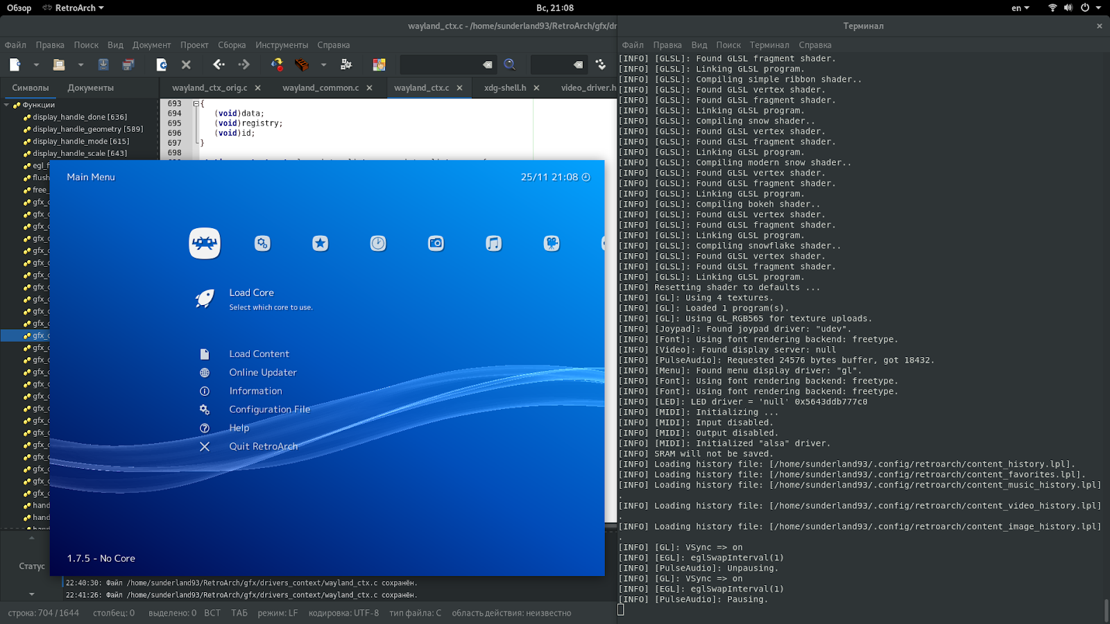Screen dimensions: 1110x624
Task: Open the History clock tab in RetroArch
Action: click(378, 243)
